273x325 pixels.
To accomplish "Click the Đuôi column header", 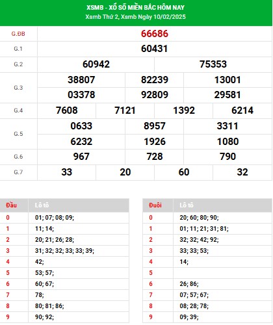I will point(155,205).
